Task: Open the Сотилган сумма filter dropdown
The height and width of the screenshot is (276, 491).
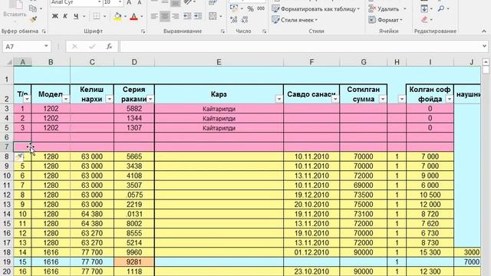Action: pos(383,99)
